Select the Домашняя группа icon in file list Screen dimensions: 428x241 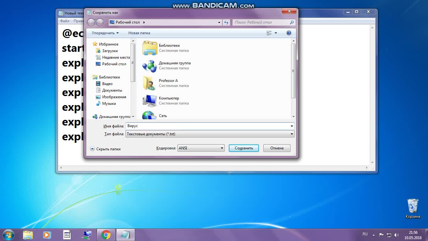pyautogui.click(x=149, y=66)
